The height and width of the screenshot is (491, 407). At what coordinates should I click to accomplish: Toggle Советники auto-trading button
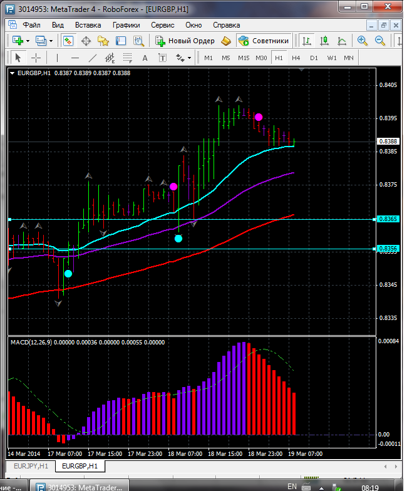(x=264, y=41)
